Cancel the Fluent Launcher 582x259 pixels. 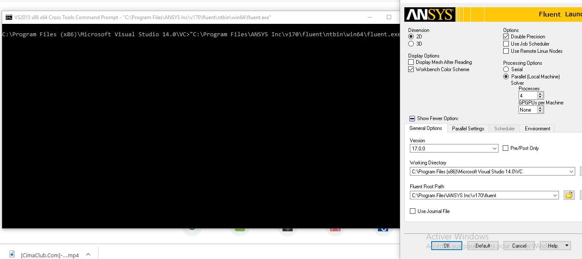point(519,246)
